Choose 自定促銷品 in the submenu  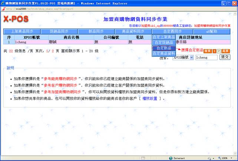pos(163,43)
